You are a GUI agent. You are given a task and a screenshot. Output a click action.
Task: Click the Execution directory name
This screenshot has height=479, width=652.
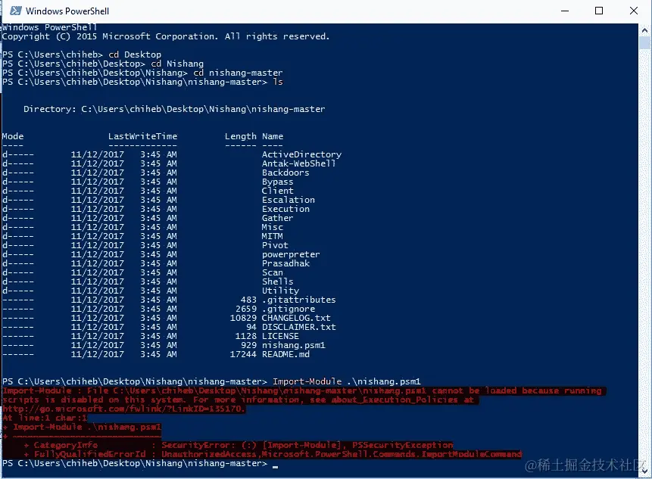285,209
